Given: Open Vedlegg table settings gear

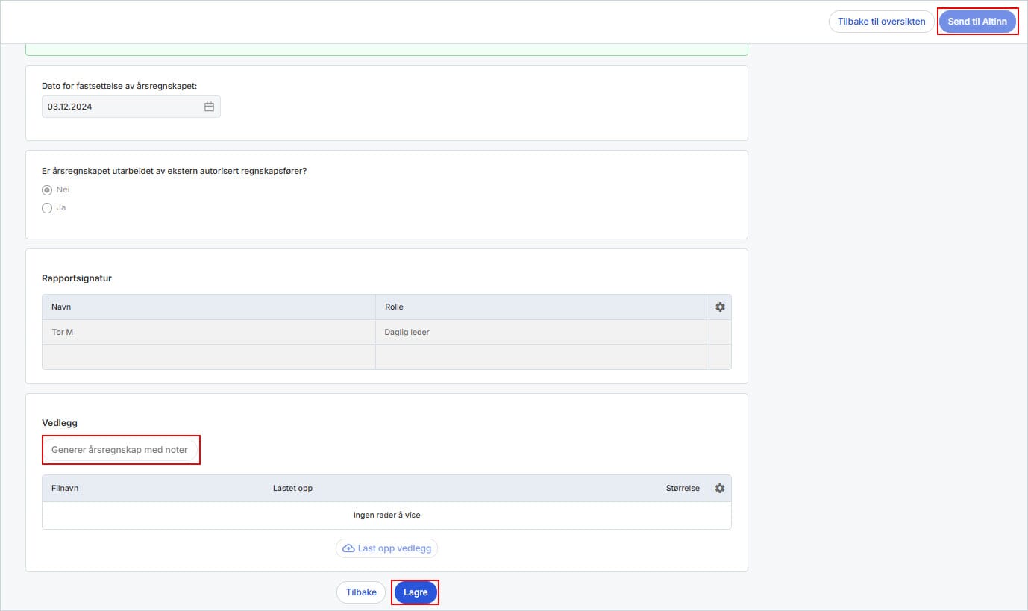Looking at the screenshot, I should coord(720,488).
